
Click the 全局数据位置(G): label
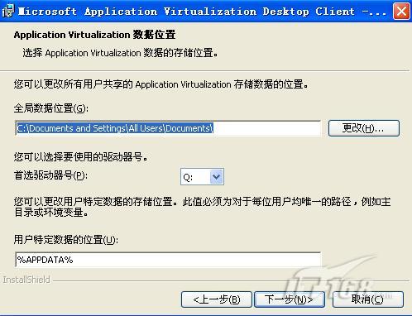(x=51, y=108)
